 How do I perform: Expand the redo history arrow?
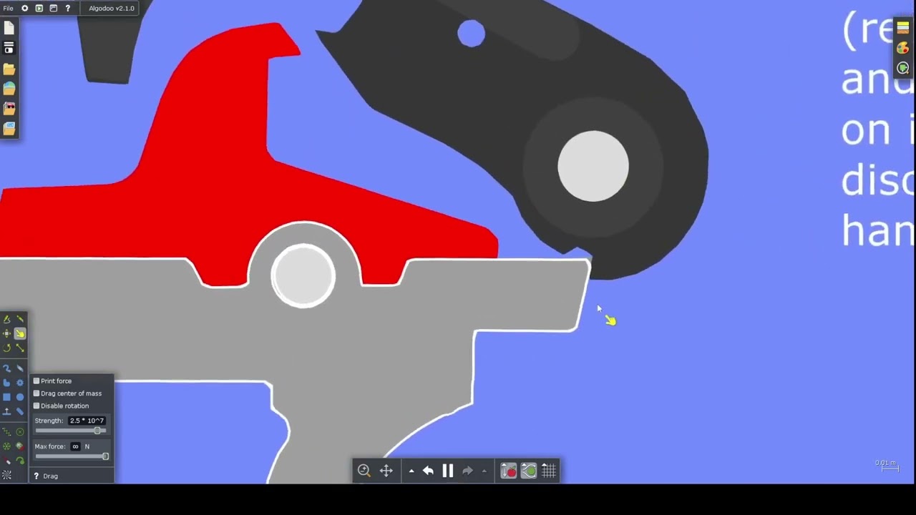coord(484,471)
